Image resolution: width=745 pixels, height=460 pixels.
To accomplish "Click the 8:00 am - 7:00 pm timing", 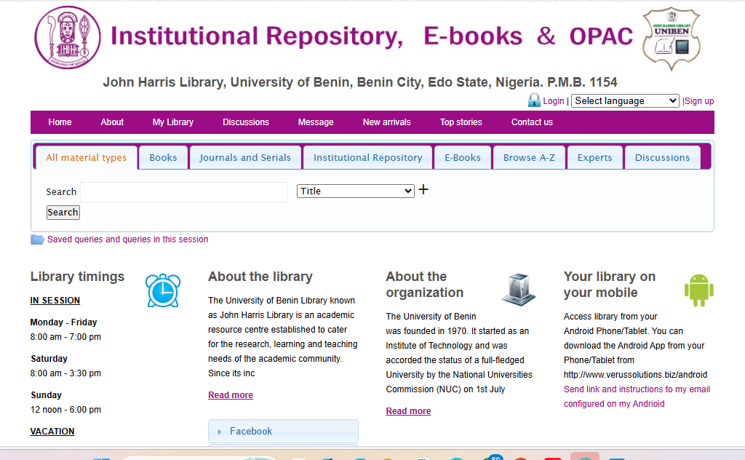I will 65,337.
